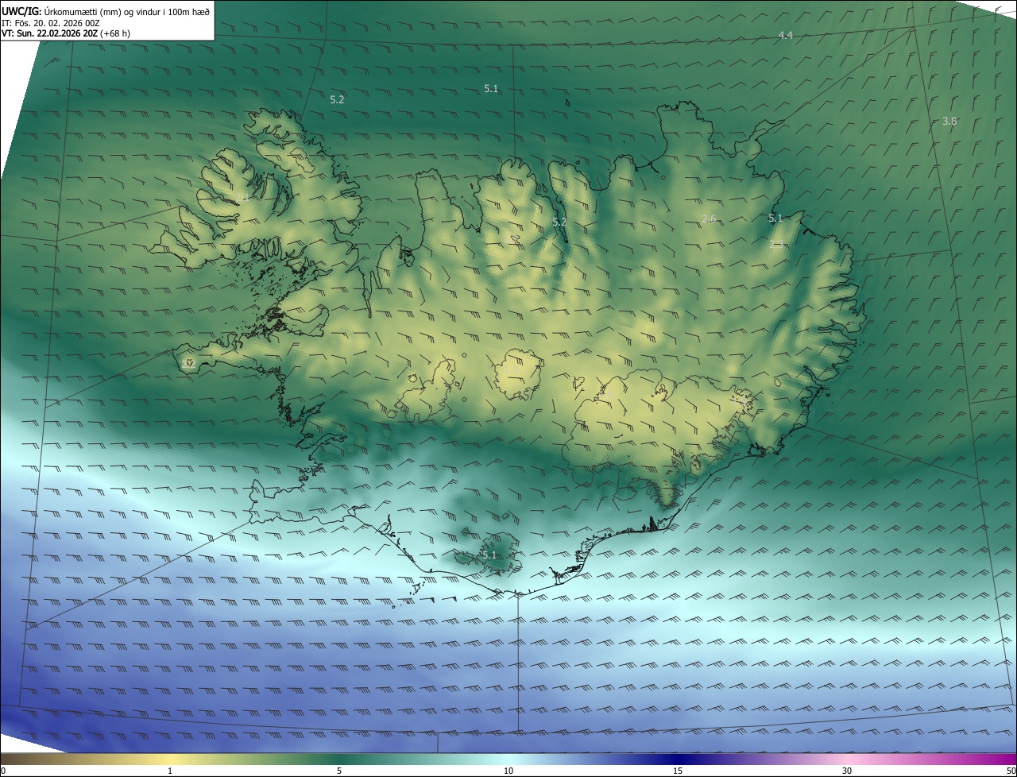Viewport: 1017px width, 777px height.
Task: Click the initial time line 'IT: Fös. 20. 02. 2026 00Z'
Action: point(51,23)
